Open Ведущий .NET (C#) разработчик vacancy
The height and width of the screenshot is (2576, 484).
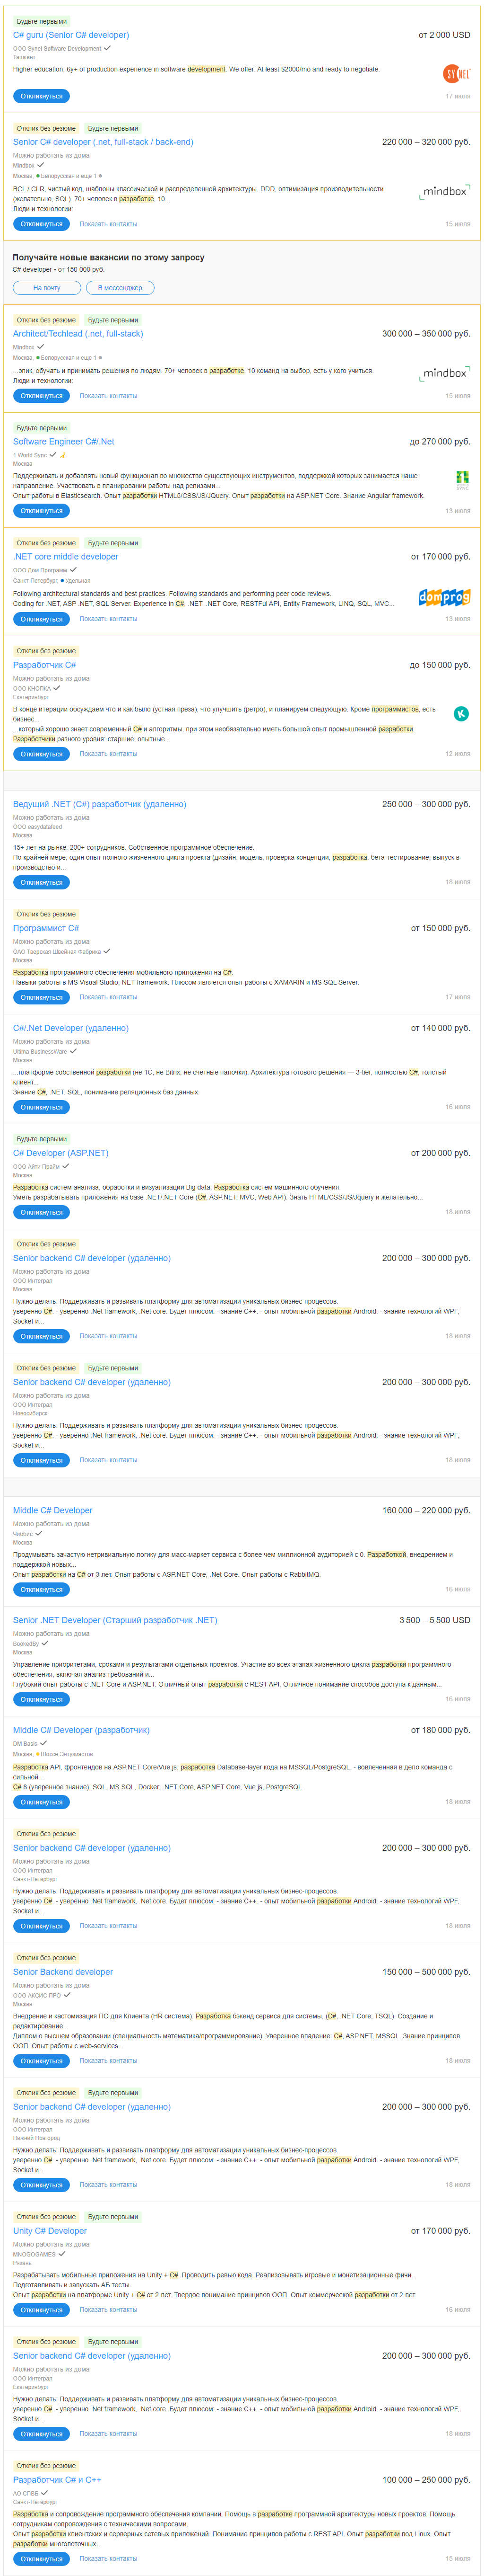[x=100, y=804]
